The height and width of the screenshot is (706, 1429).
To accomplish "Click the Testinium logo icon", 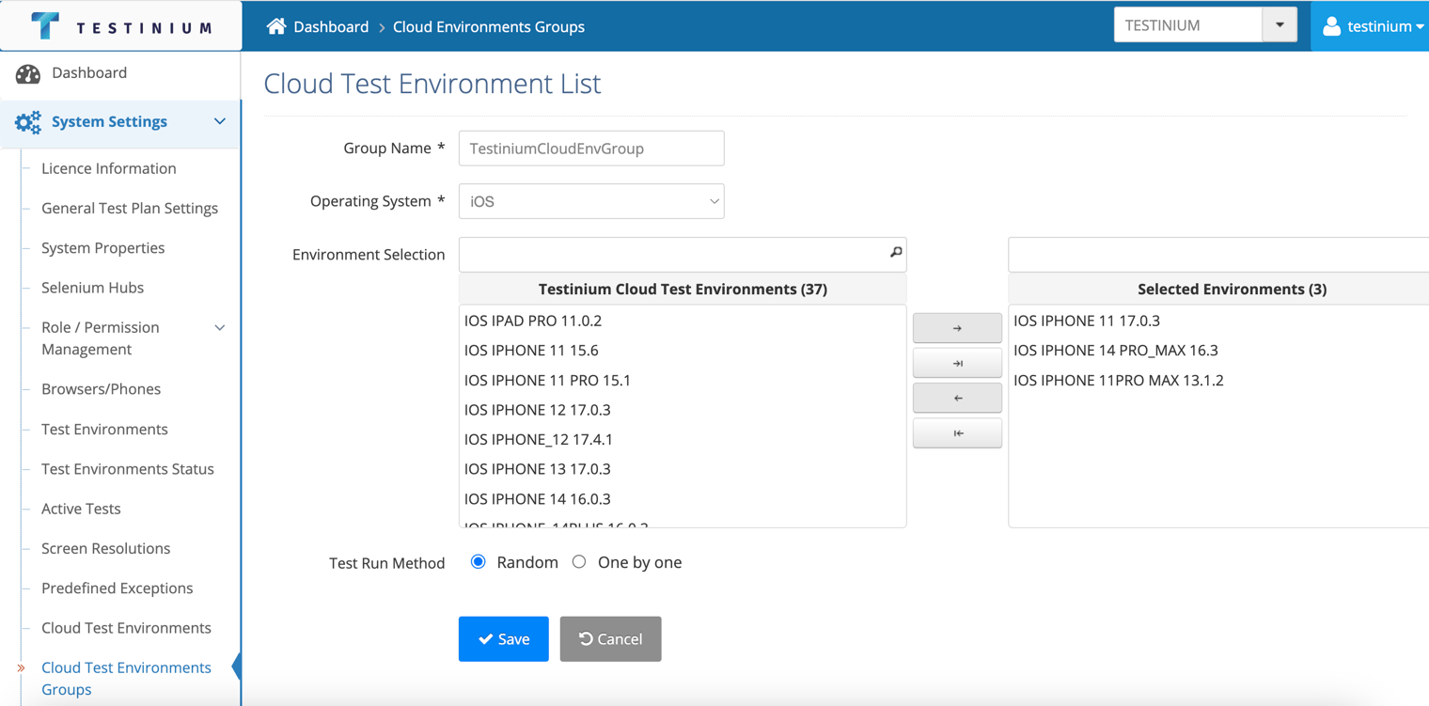I will [x=44, y=25].
